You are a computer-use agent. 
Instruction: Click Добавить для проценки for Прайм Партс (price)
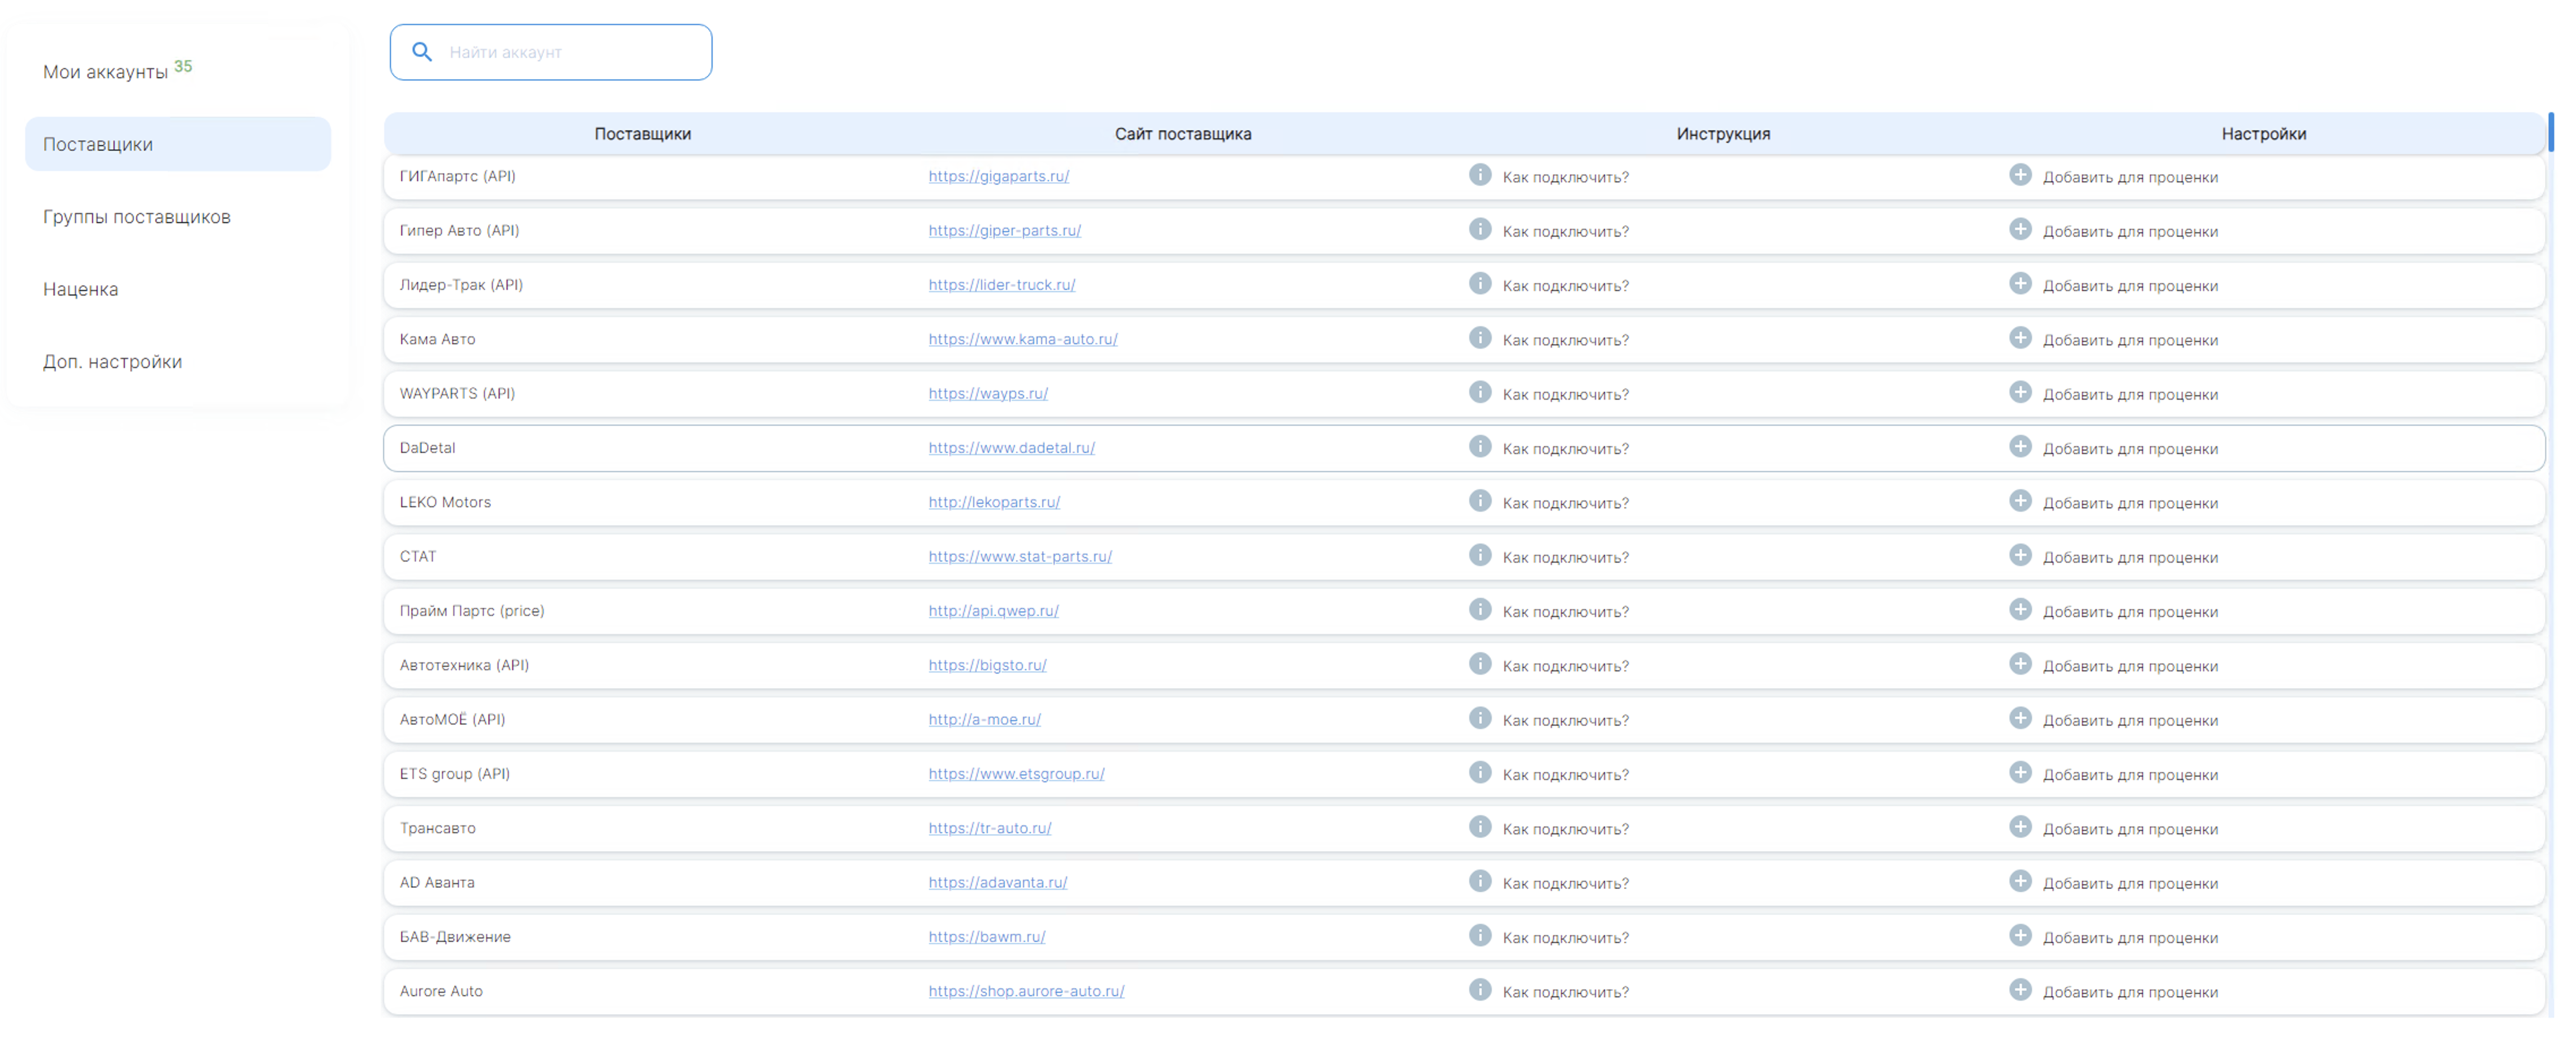click(x=2130, y=612)
